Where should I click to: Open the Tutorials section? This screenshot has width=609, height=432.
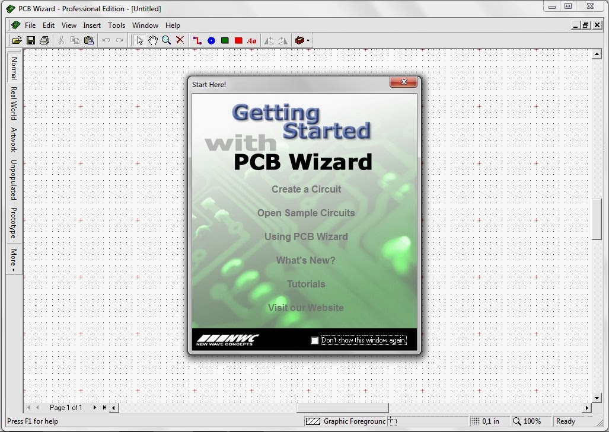pos(306,284)
